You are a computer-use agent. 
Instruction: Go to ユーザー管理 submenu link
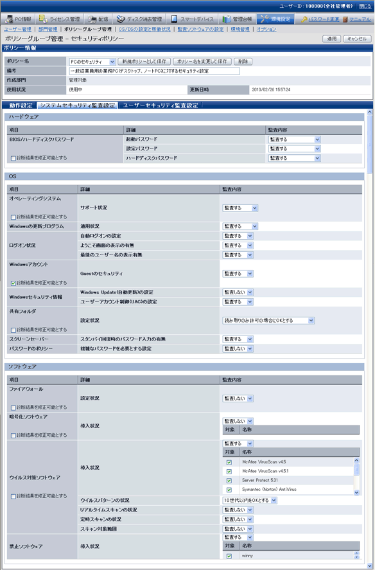[x=17, y=29]
